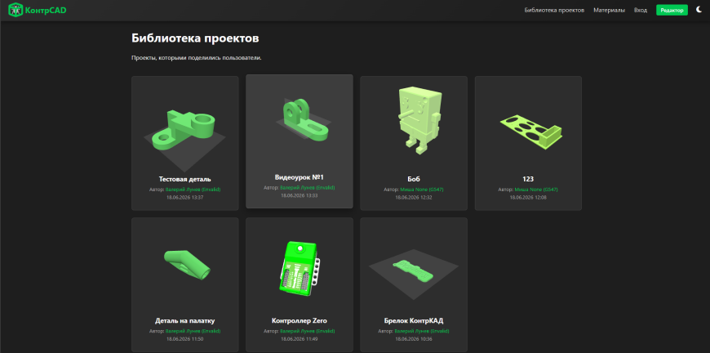Select the Деталь на палатку title
This screenshot has width=710, height=353.
point(184,321)
